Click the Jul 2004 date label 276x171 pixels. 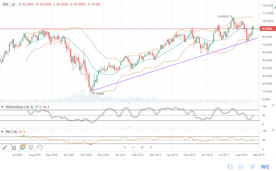click(x=17, y=155)
